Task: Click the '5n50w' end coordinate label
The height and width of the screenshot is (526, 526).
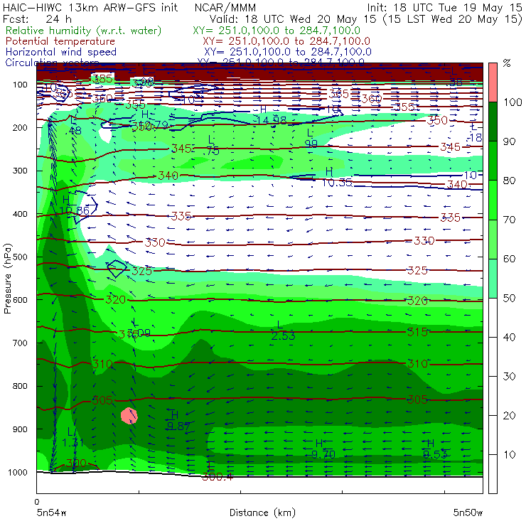Action: click(x=468, y=512)
